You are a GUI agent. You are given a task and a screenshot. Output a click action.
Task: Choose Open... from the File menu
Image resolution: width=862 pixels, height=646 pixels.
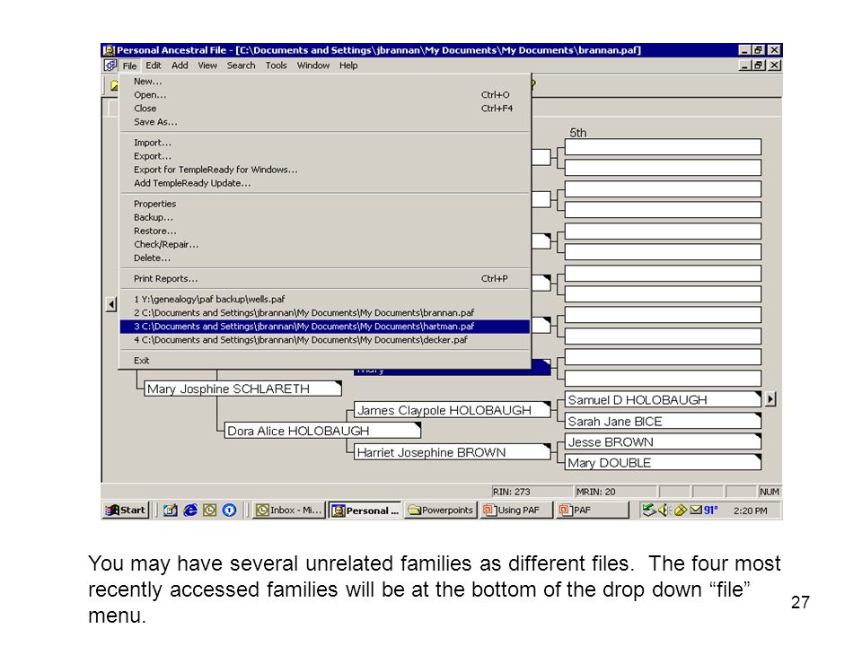coord(325,95)
